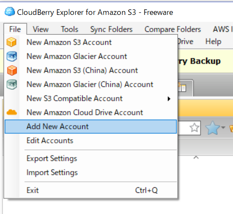The height and width of the screenshot is (214, 233).
Task: Open the favorites star dropdown arrow
Action: (223, 127)
